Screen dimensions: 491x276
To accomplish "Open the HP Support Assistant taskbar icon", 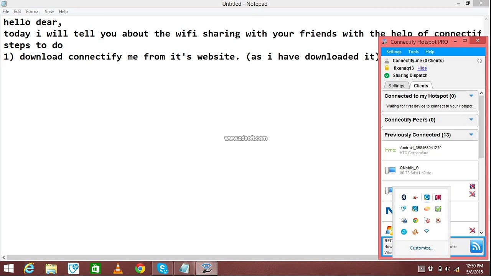I will (x=74, y=269).
